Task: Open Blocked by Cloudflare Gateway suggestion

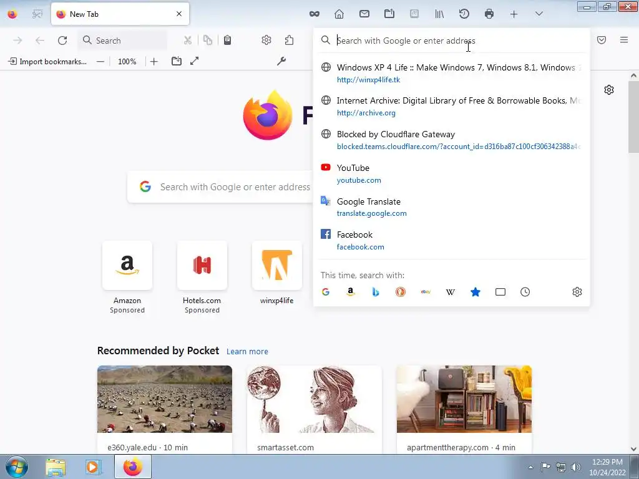Action: point(451,140)
